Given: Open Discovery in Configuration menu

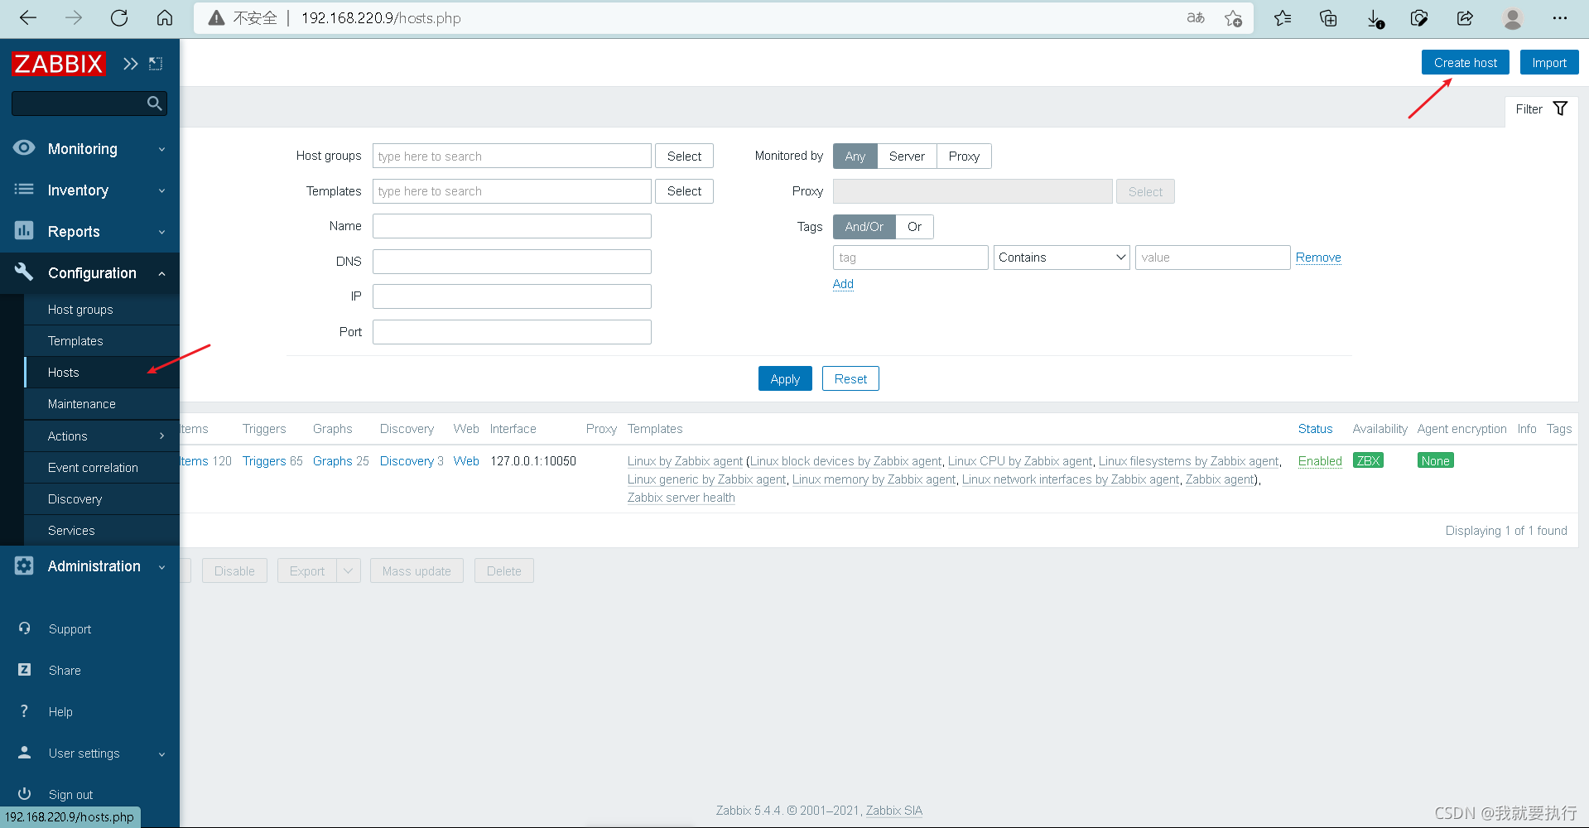Looking at the screenshot, I should pos(75,499).
